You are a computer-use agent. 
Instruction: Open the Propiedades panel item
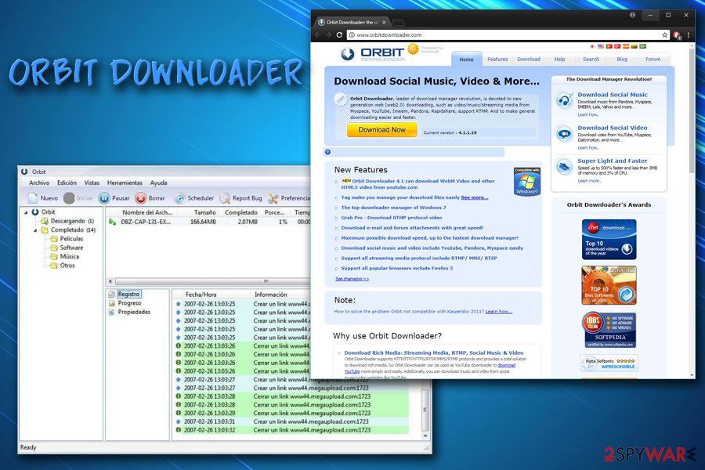coord(134,312)
